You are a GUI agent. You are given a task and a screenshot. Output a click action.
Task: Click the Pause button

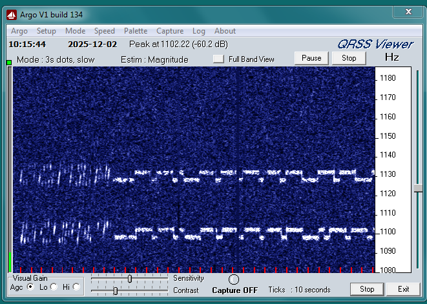pos(311,58)
